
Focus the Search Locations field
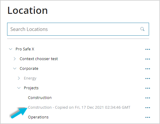click(x=78, y=29)
